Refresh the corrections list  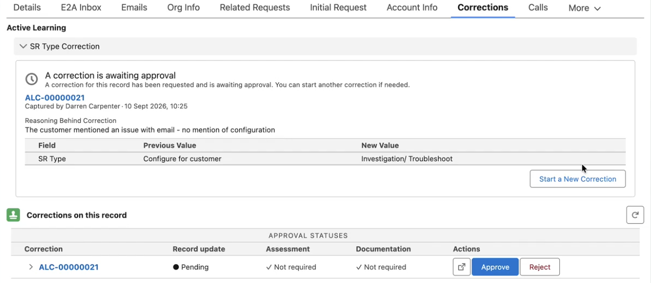point(635,215)
